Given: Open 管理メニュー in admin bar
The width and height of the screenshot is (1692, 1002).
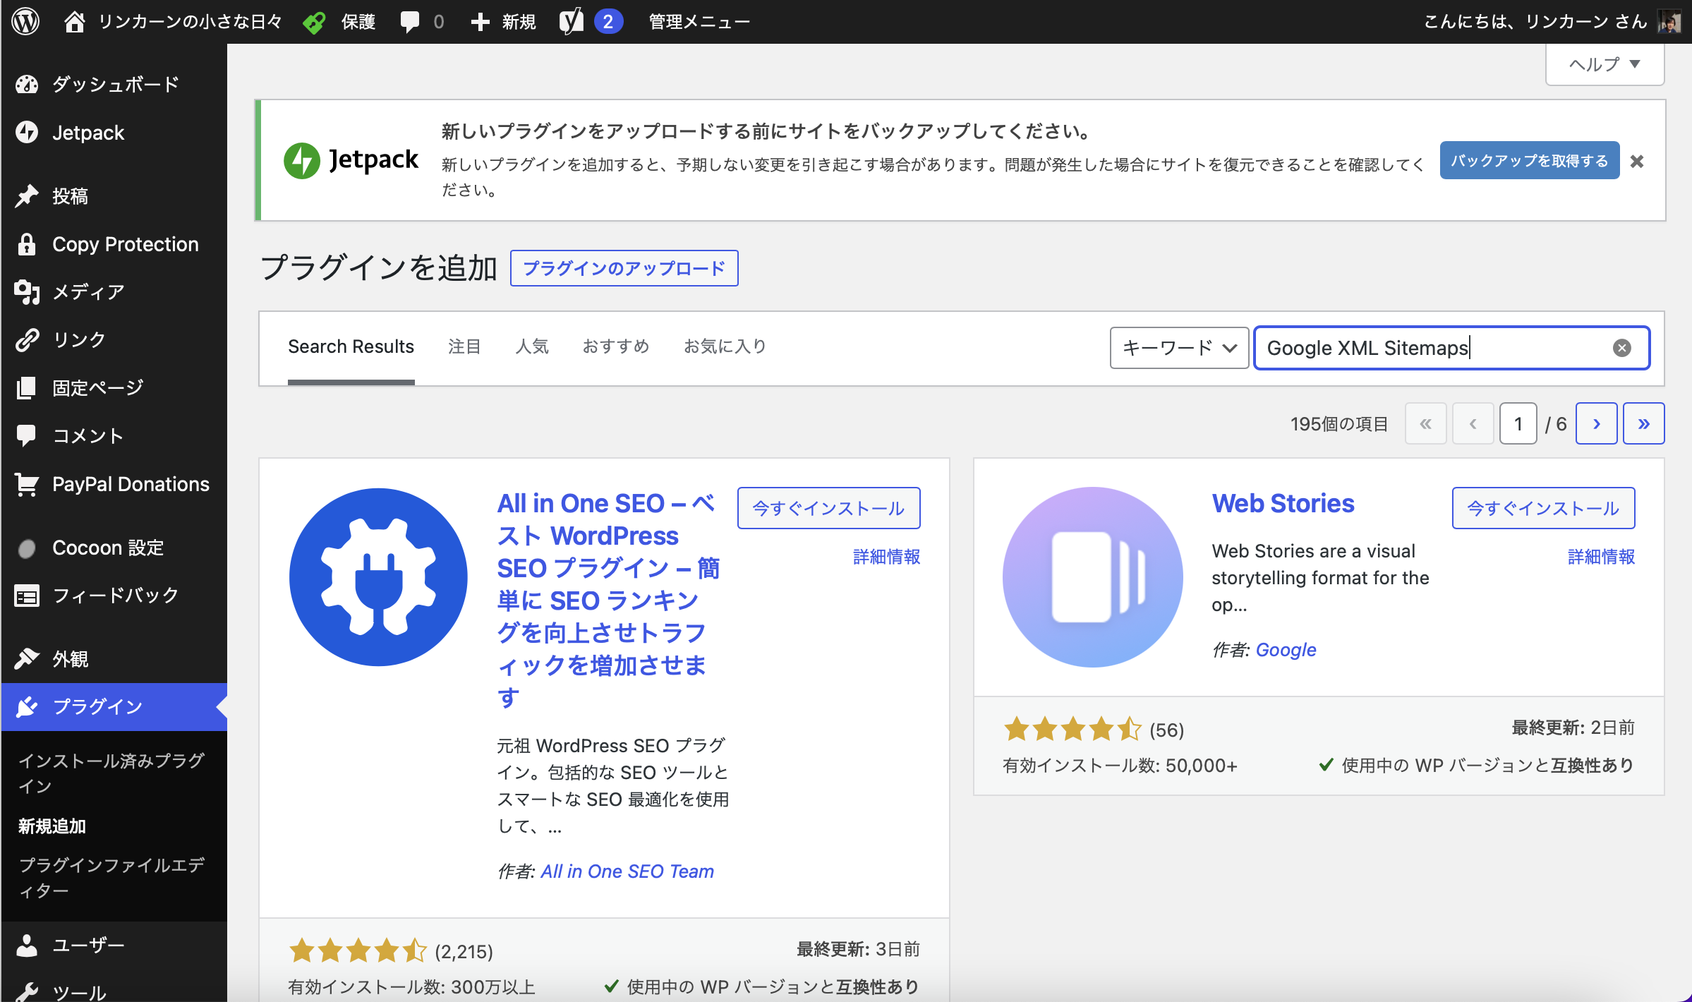Looking at the screenshot, I should (699, 22).
